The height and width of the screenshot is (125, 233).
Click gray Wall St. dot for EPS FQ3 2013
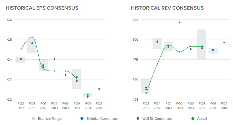click(x=66, y=75)
